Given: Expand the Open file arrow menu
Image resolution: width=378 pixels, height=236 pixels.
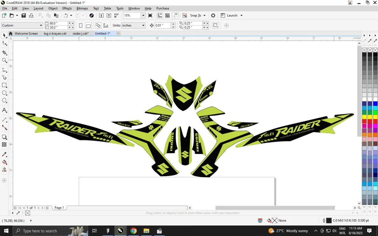Looking at the screenshot, I should (x=17, y=15).
